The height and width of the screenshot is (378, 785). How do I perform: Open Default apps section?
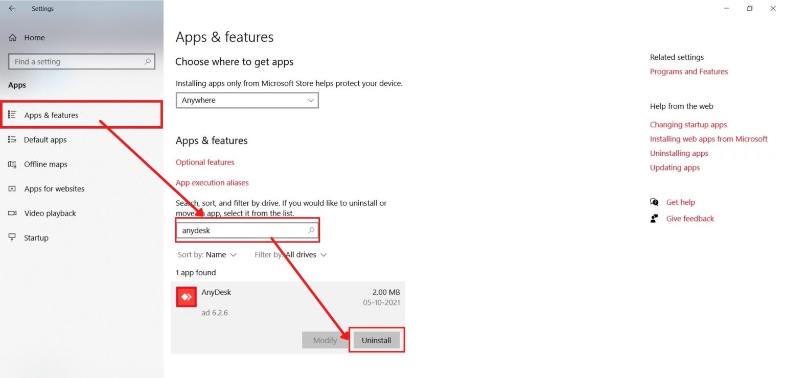45,139
